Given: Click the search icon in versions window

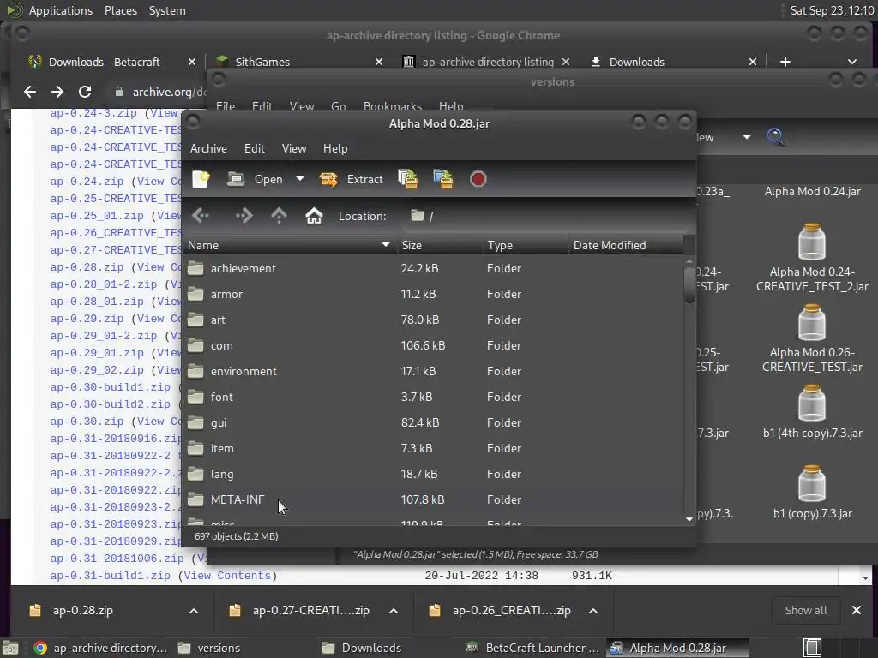Looking at the screenshot, I should (x=775, y=137).
